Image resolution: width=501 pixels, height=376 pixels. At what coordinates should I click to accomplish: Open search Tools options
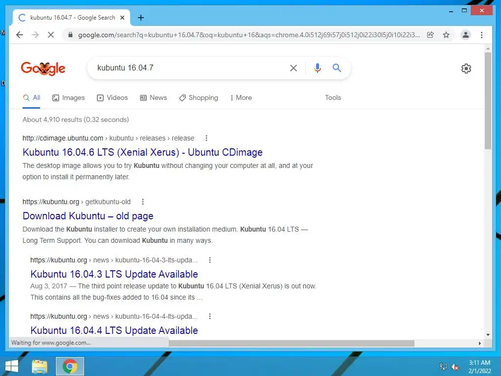pos(333,97)
